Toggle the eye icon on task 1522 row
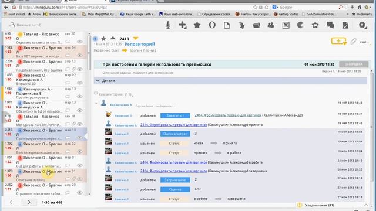Image resolution: width=376 pixels, height=211 pixels. [x=80, y=55]
